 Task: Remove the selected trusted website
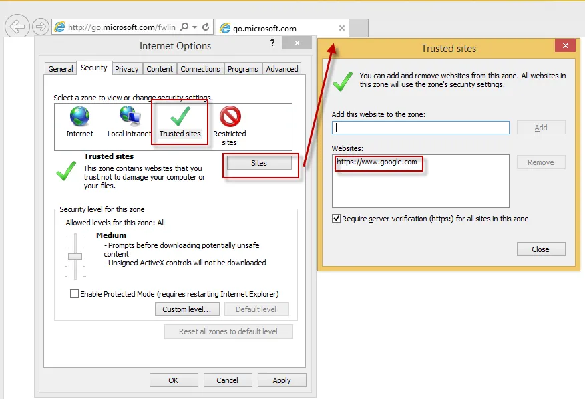pos(541,162)
